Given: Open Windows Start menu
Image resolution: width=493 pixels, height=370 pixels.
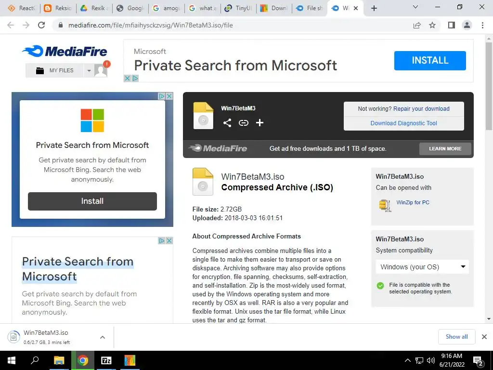Looking at the screenshot, I should 12,360.
